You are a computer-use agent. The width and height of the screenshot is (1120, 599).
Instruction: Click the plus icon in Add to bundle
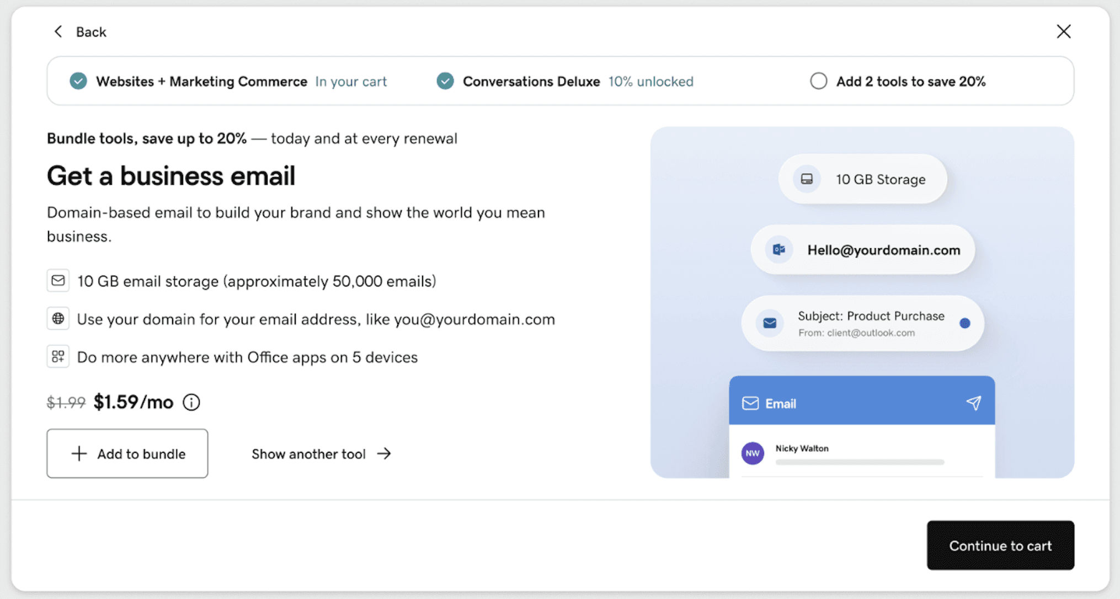click(79, 453)
